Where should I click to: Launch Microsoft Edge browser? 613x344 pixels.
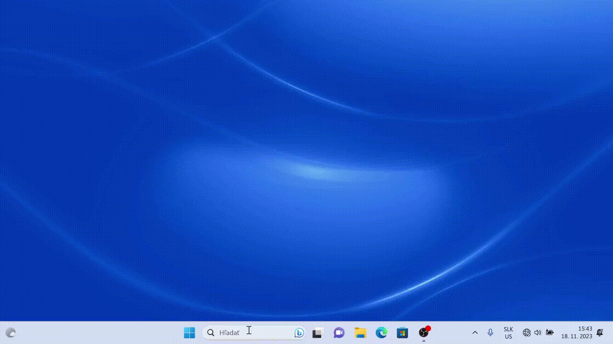(x=381, y=333)
